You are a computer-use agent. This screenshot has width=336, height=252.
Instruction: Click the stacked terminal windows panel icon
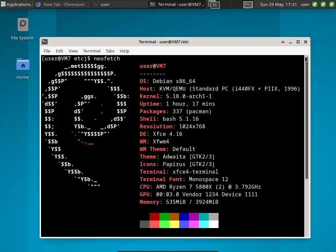(x=214, y=4)
